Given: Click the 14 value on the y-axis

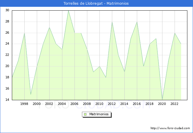Looking at the screenshot, I should point(7,100).
